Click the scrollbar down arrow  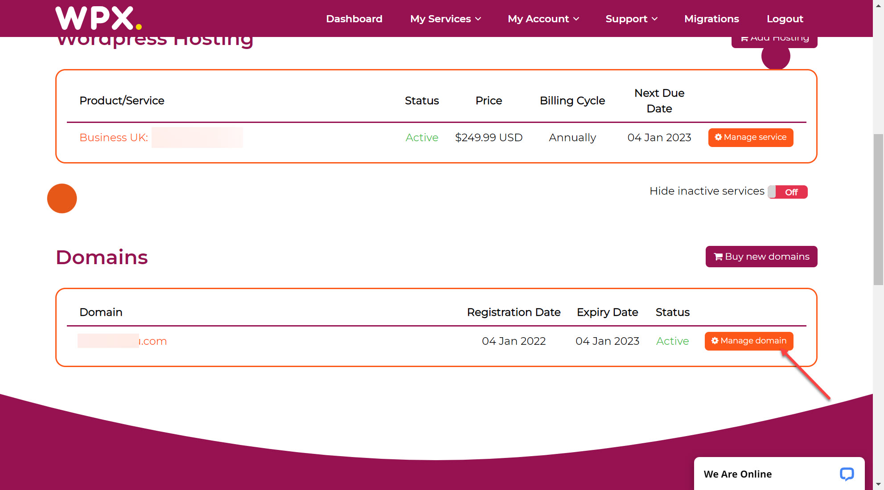click(878, 484)
